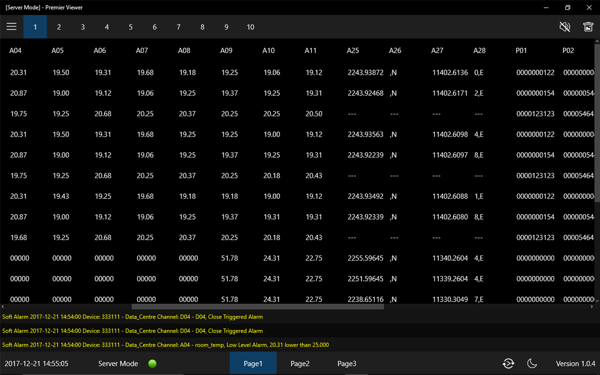Close the Premier Viewer window
600x375 pixels.
[589, 8]
